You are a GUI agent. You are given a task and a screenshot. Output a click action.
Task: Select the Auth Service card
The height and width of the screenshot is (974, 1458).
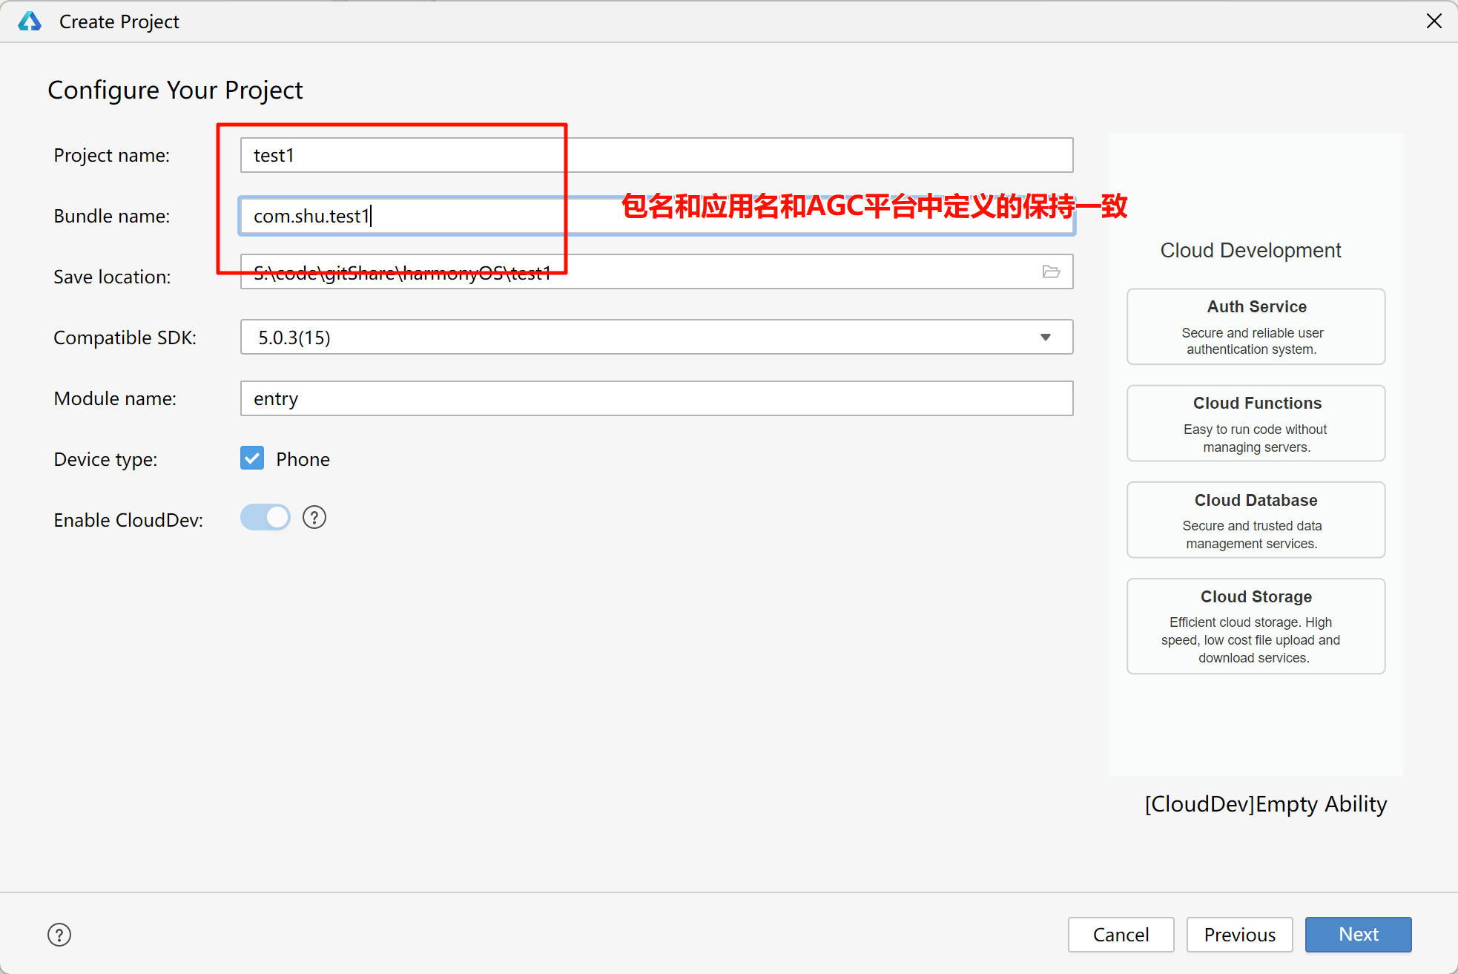point(1256,326)
